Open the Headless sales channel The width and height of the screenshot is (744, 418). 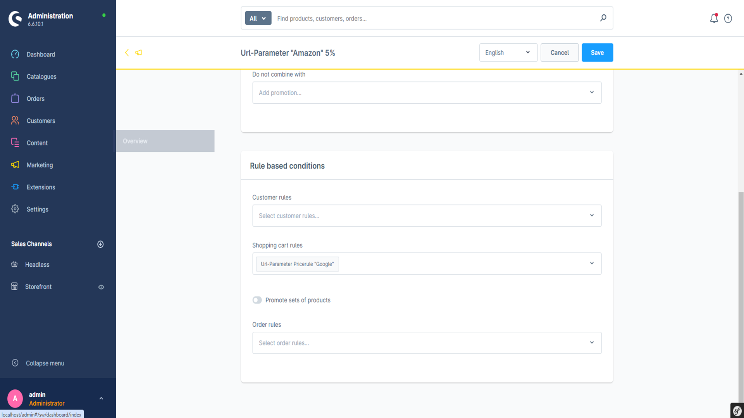(x=37, y=264)
